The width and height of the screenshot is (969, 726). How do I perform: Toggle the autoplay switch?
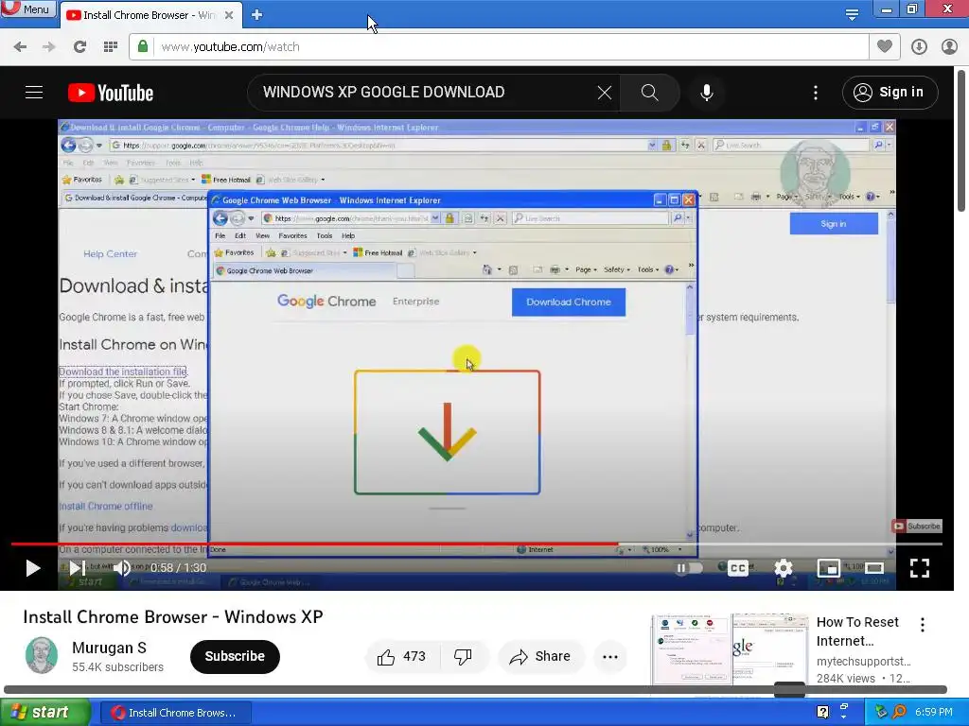click(x=688, y=568)
